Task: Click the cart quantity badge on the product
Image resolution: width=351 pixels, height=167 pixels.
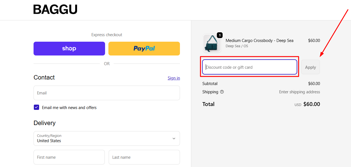Action: click(219, 35)
